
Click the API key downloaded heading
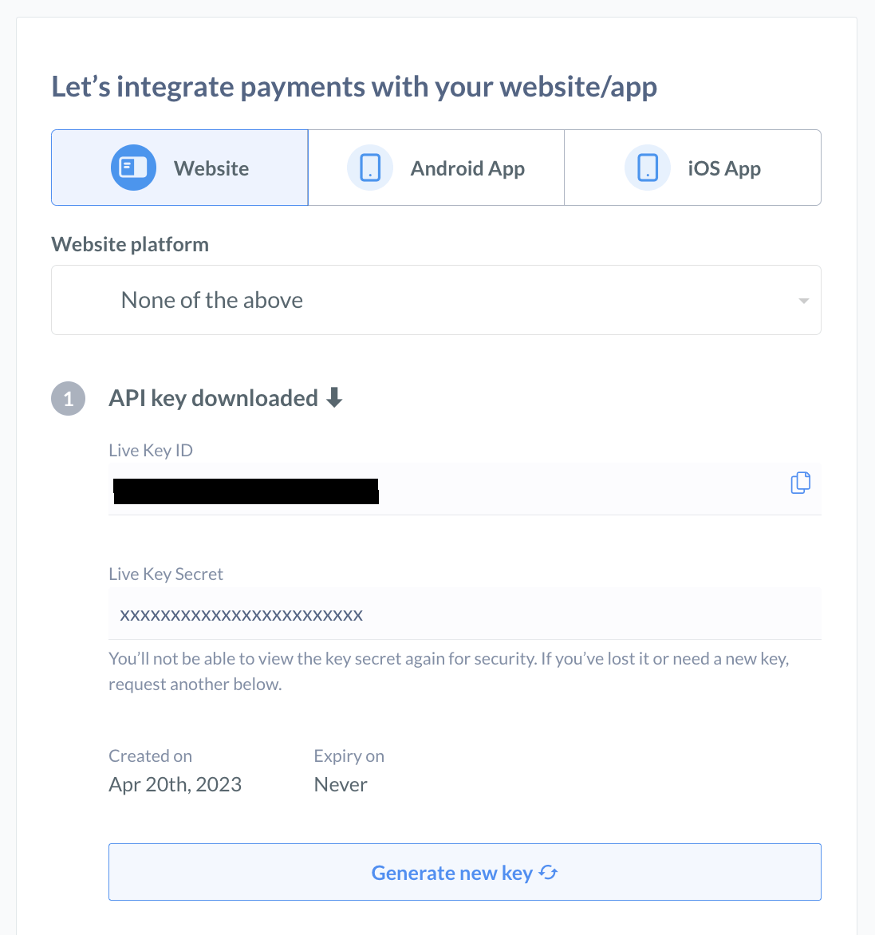pos(213,397)
